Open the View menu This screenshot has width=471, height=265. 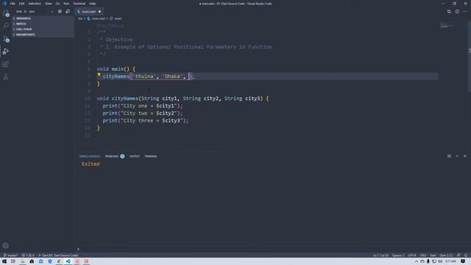48,4
